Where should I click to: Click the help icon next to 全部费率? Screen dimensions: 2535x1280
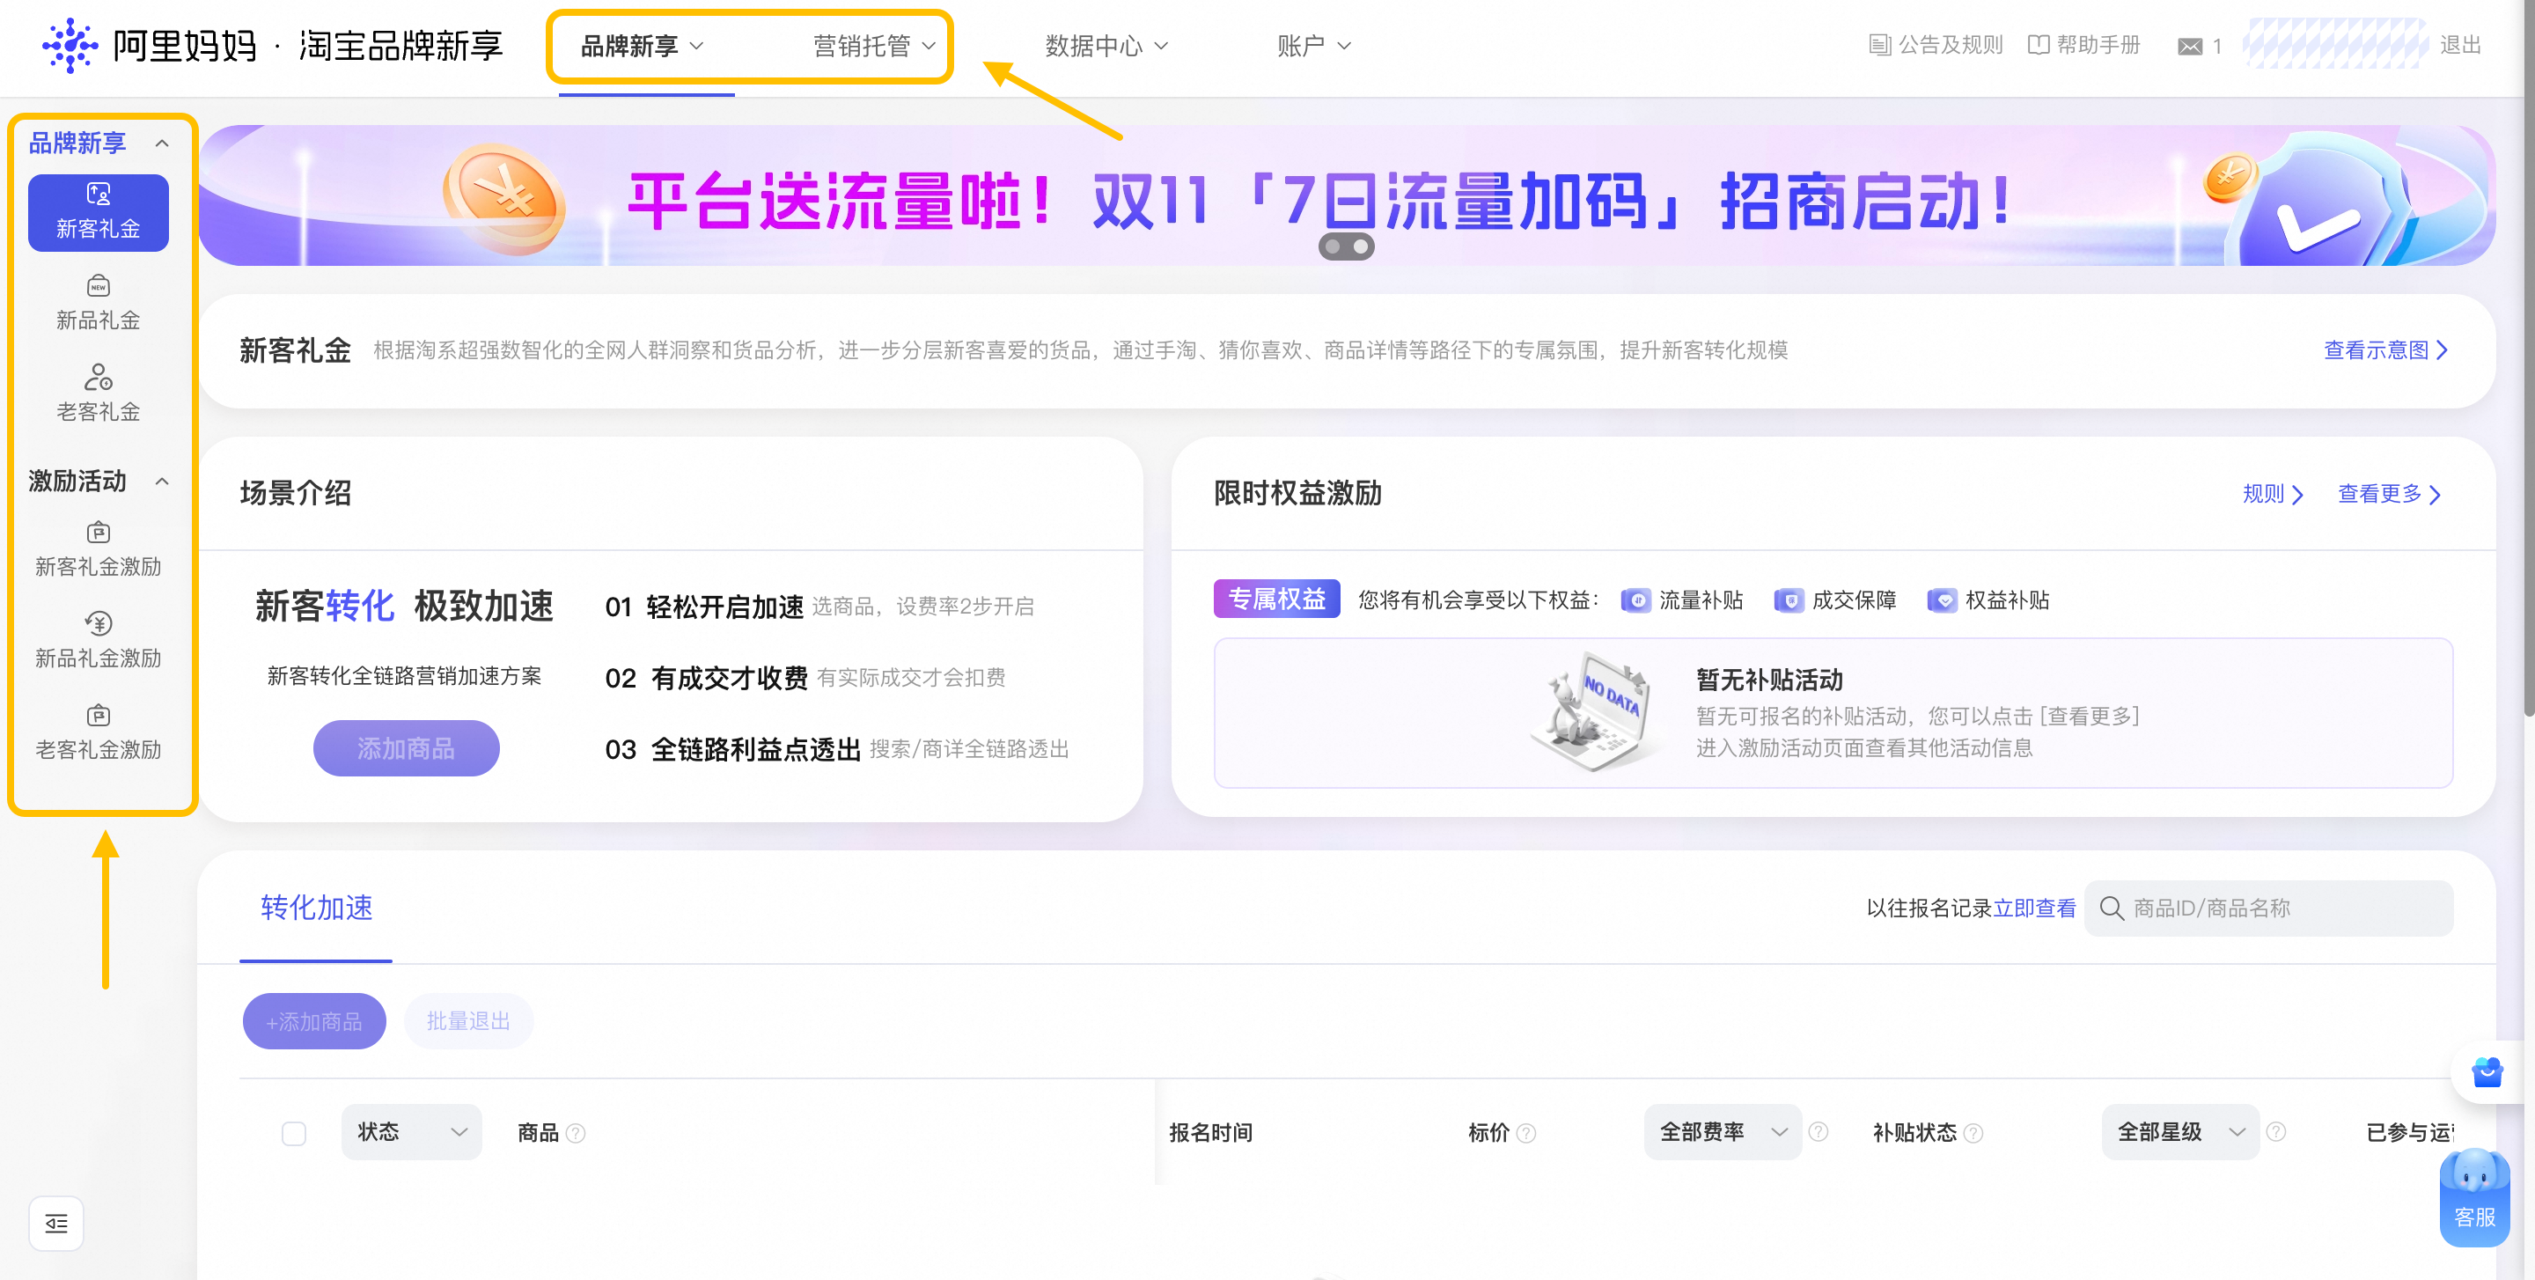[x=1819, y=1131]
